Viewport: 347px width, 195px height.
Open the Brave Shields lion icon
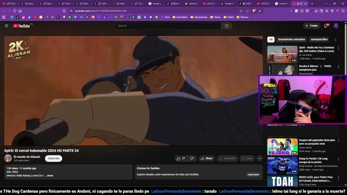[x=254, y=11]
